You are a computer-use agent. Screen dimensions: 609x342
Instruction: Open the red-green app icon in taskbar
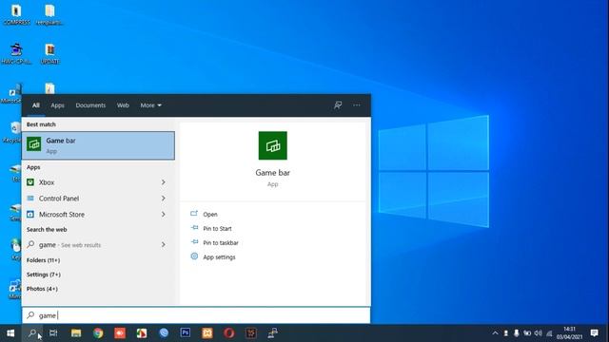click(142, 332)
